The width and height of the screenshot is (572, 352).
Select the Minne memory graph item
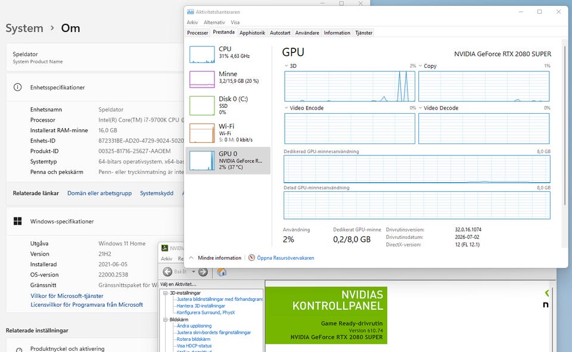point(202,80)
